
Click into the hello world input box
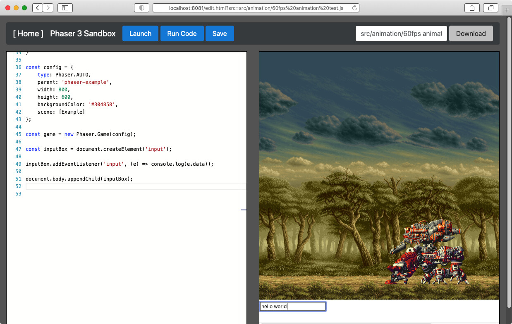(293, 306)
